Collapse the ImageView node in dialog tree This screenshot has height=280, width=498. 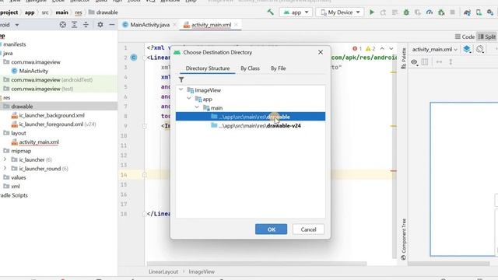[x=181, y=90]
